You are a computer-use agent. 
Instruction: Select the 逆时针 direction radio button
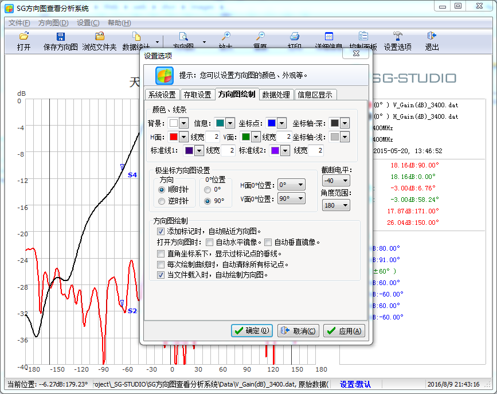tap(162, 201)
